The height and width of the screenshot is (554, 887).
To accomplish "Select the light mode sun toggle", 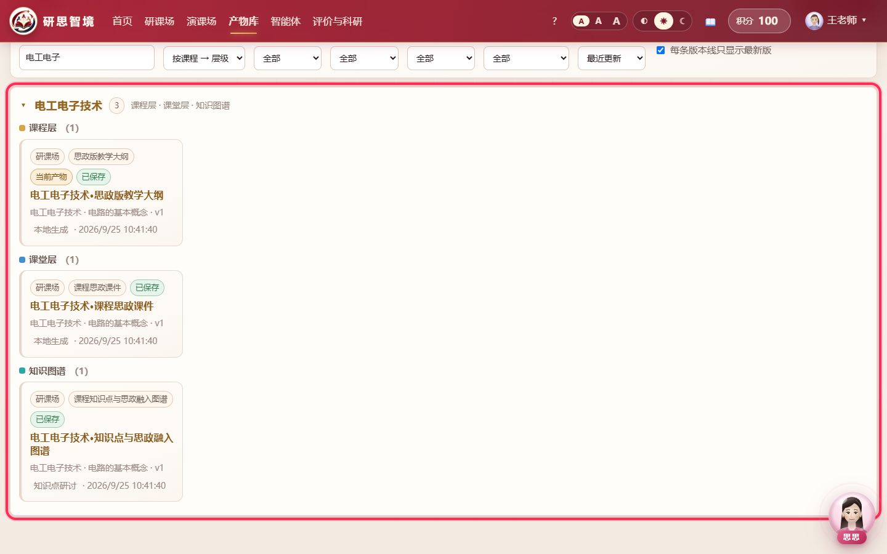I will pyautogui.click(x=663, y=21).
